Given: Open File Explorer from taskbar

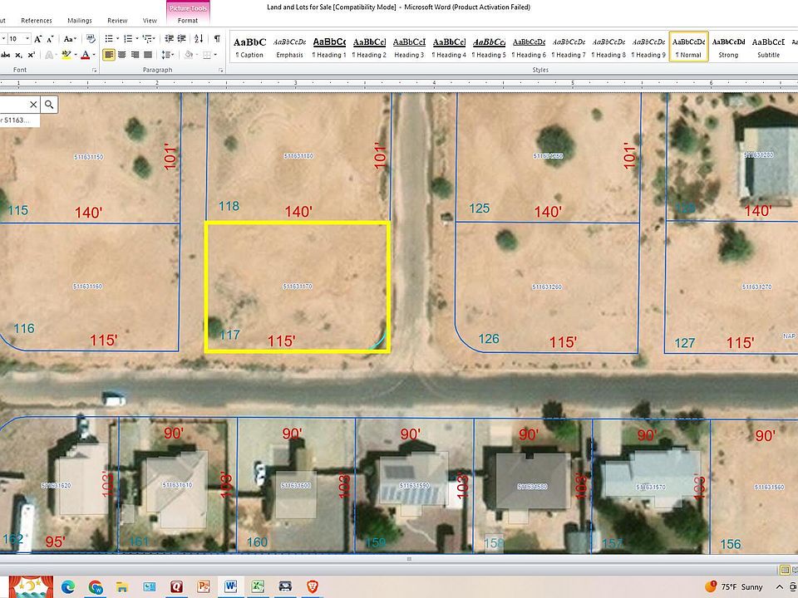Looking at the screenshot, I should [x=122, y=587].
